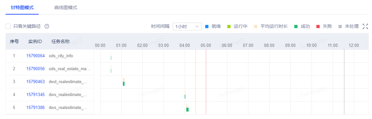Viewport: 372px width, 119px height.
Task: Enable the 只看关键路径 checkbox
Action: click(x=8, y=26)
